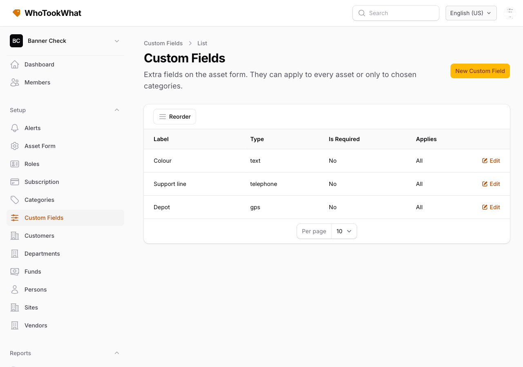Open the Vendors page
Viewport: 523px width, 367px height.
pyautogui.click(x=65, y=325)
